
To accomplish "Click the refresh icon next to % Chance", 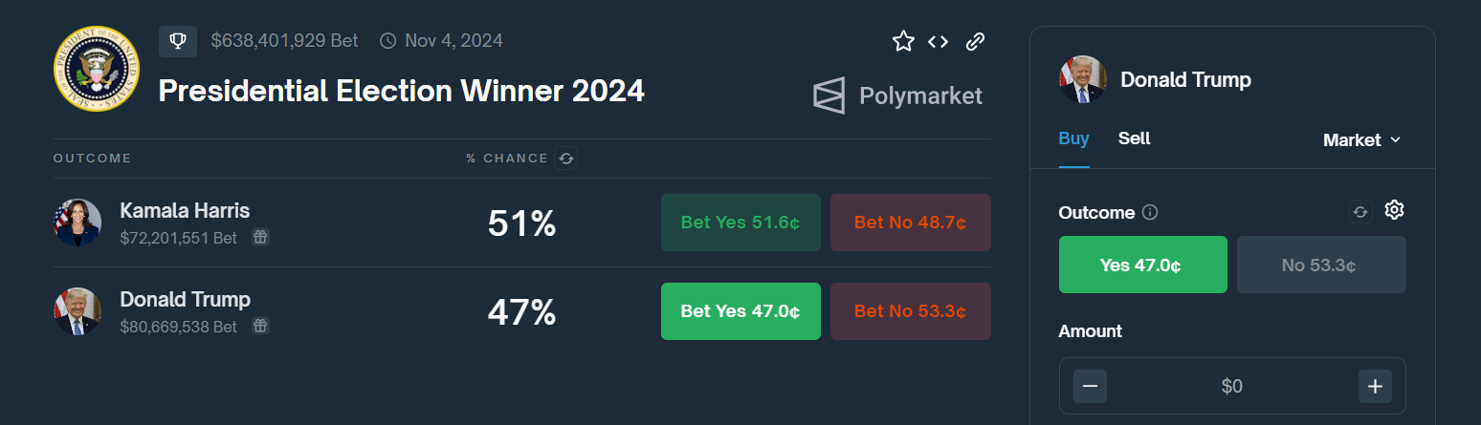I will [566, 159].
